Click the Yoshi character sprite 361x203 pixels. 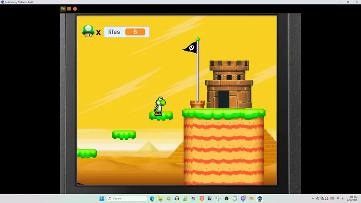[160, 106]
